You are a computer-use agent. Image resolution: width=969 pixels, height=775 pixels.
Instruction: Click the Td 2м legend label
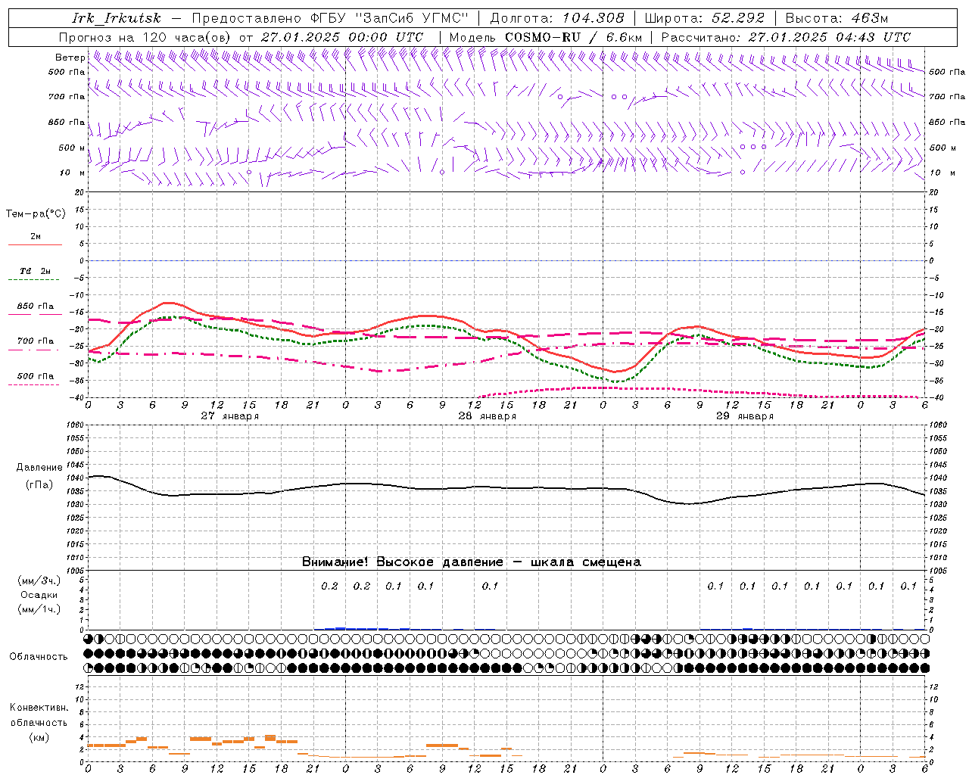pos(36,271)
